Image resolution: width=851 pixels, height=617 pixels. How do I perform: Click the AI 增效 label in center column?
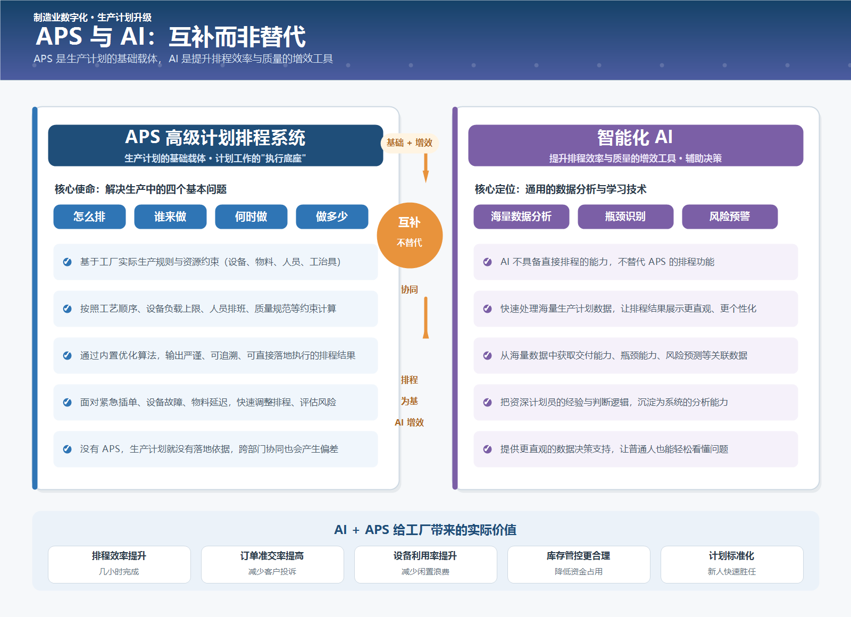click(410, 422)
